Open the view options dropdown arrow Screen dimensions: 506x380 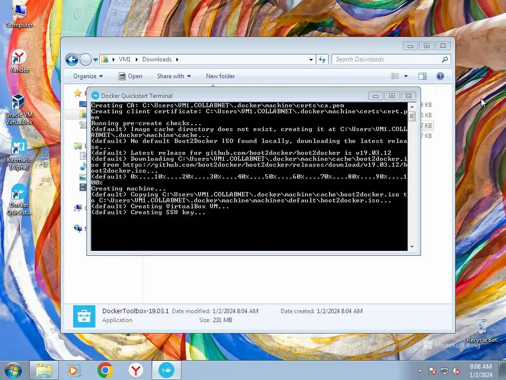coord(406,76)
